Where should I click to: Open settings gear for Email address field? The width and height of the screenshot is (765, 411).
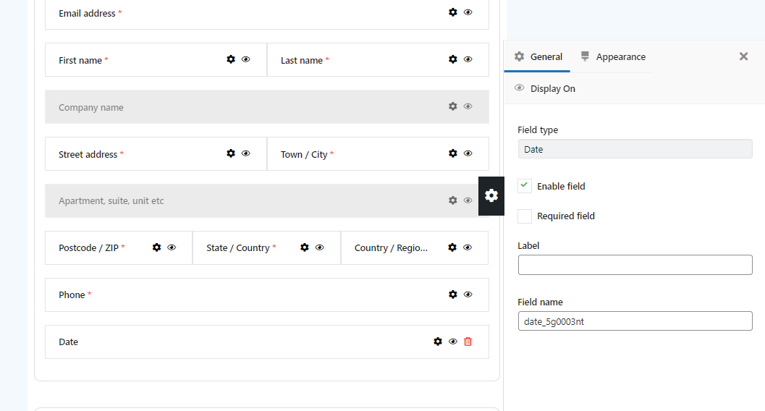pyautogui.click(x=453, y=12)
